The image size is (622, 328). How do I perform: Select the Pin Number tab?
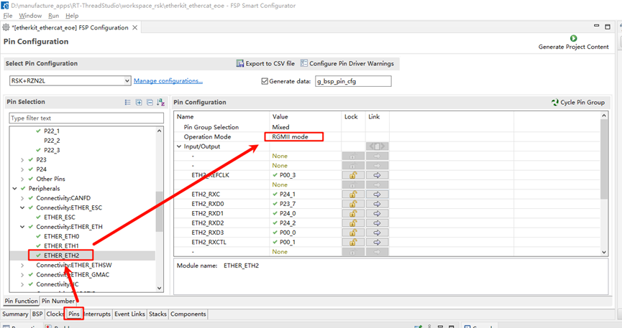click(x=58, y=301)
